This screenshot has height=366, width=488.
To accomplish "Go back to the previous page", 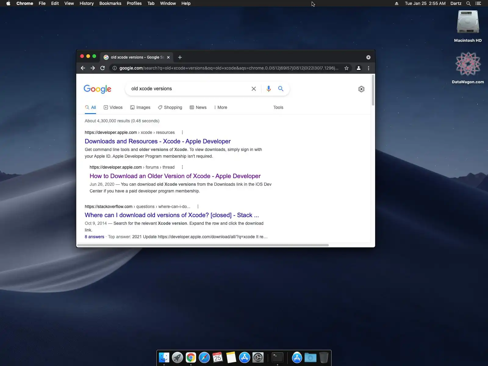I will 83,68.
